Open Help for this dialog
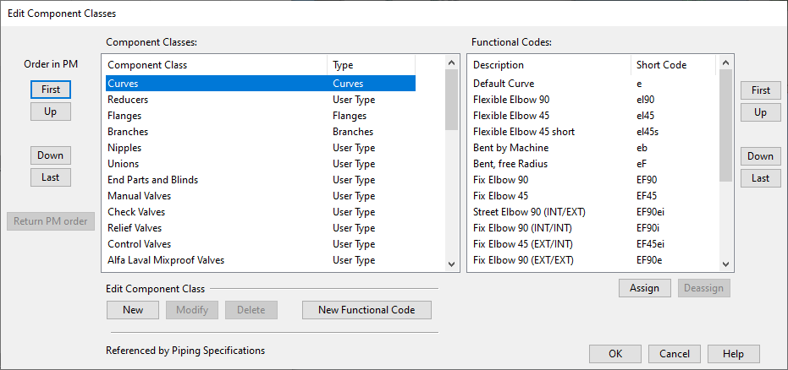This screenshot has width=788, height=370. 733,354
